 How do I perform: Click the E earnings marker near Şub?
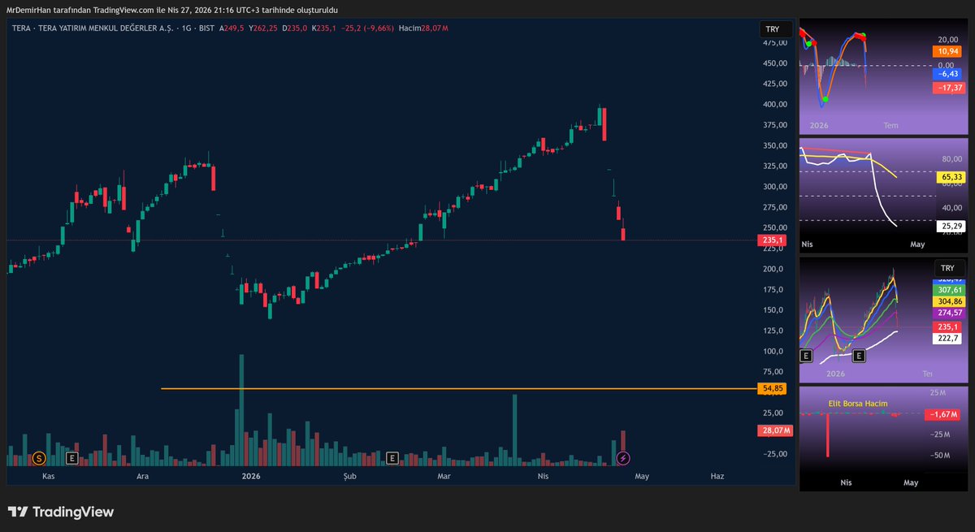(393, 458)
